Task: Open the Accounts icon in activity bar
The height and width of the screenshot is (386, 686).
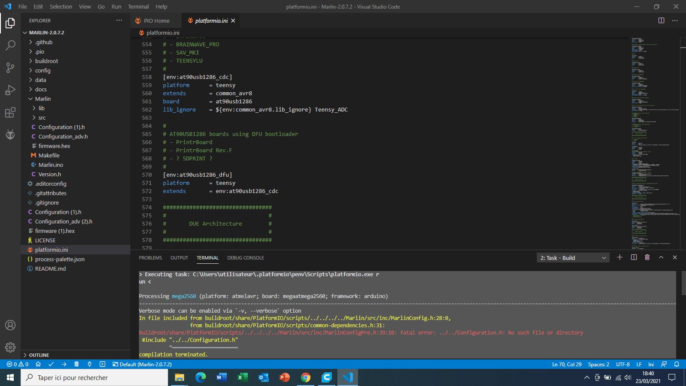Action: 10,325
